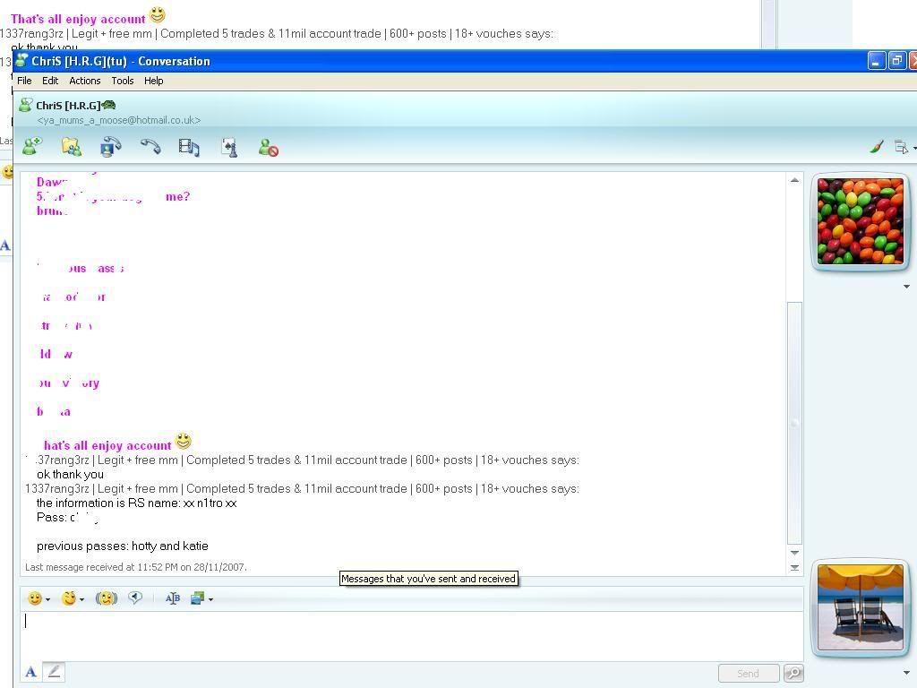Viewport: 917px width, 688px height.
Task: Click the message input field
Action: (x=411, y=636)
